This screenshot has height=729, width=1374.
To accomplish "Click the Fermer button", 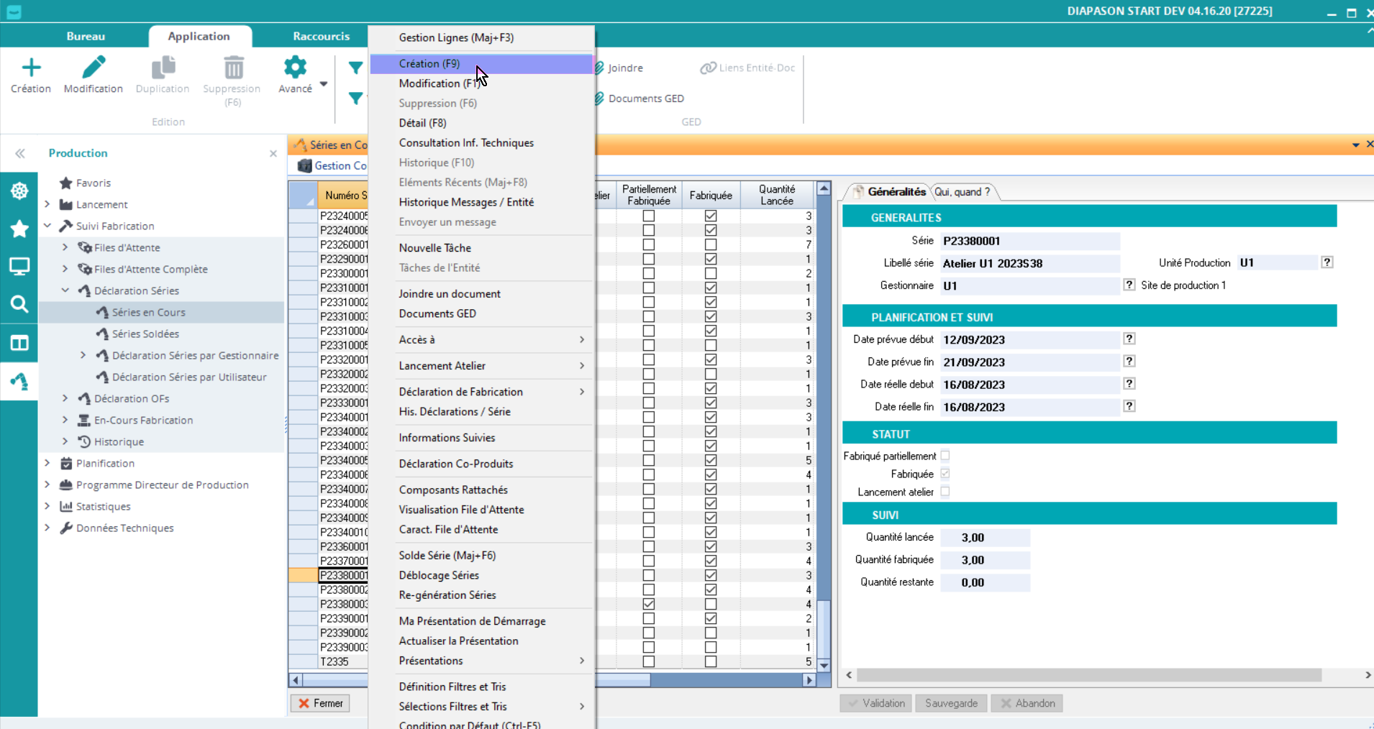I will (321, 703).
